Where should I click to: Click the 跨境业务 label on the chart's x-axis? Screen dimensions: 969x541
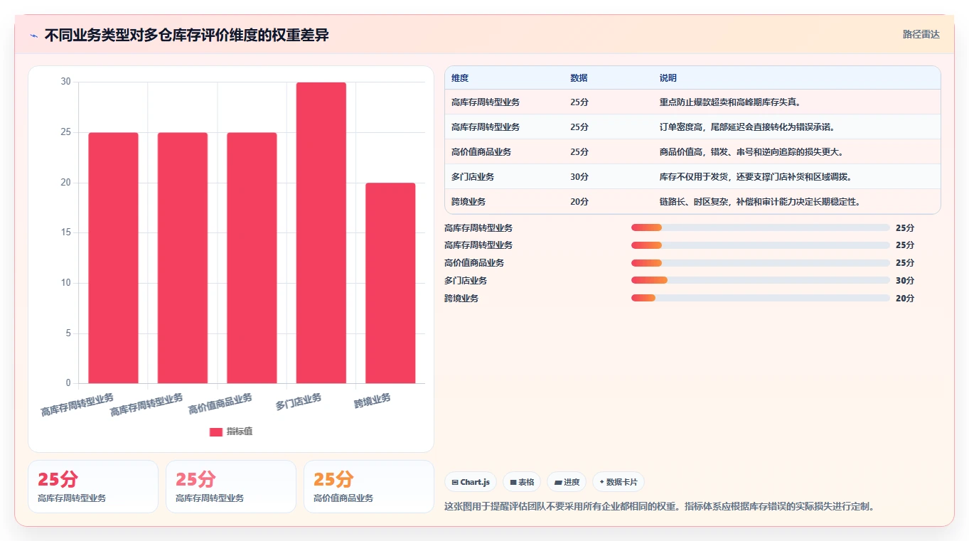coord(373,400)
